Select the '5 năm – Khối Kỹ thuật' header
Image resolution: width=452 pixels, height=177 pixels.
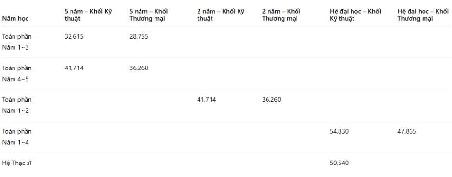pos(88,15)
